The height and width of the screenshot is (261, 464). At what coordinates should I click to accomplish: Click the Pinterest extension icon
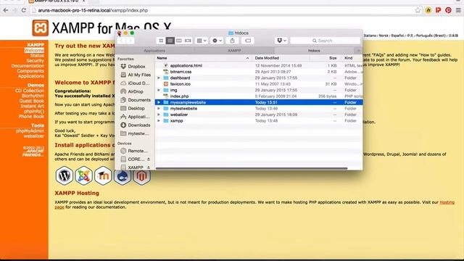(x=448, y=10)
